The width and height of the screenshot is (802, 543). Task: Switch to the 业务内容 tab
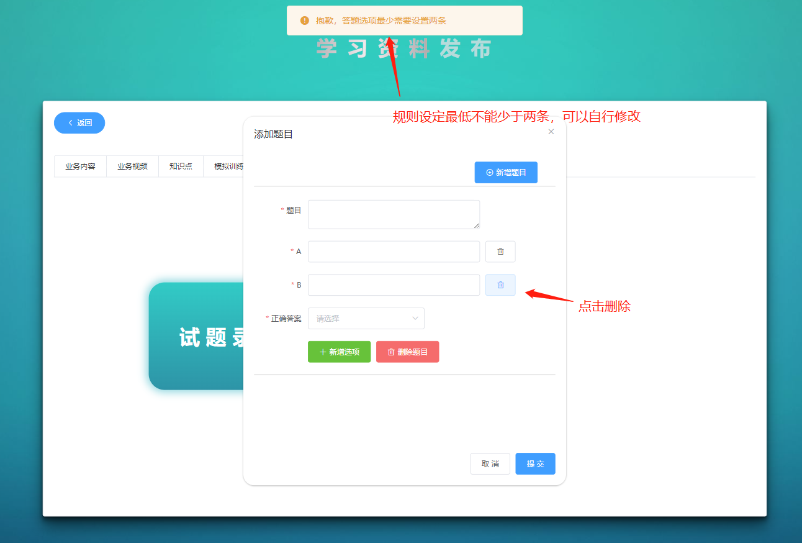(x=80, y=166)
